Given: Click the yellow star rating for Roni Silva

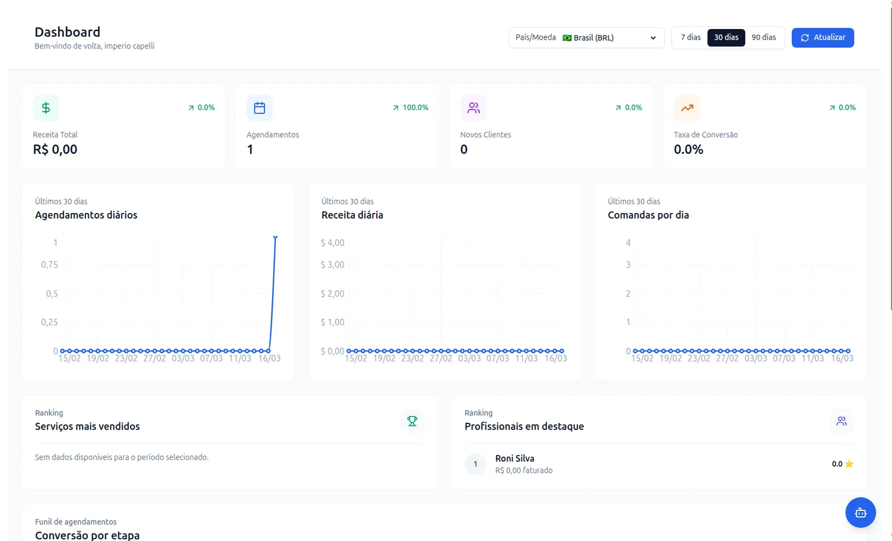Looking at the screenshot, I should click(849, 464).
